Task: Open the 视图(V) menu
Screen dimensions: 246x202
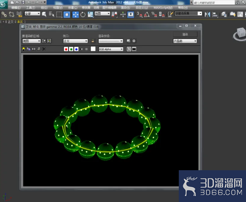Action: click(58, 8)
